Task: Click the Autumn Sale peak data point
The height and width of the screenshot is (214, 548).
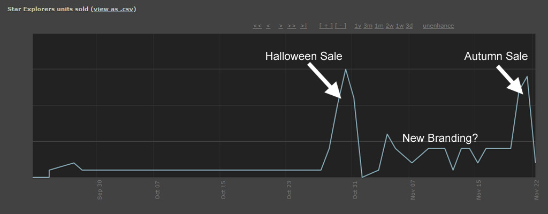Action: pyautogui.click(x=527, y=76)
